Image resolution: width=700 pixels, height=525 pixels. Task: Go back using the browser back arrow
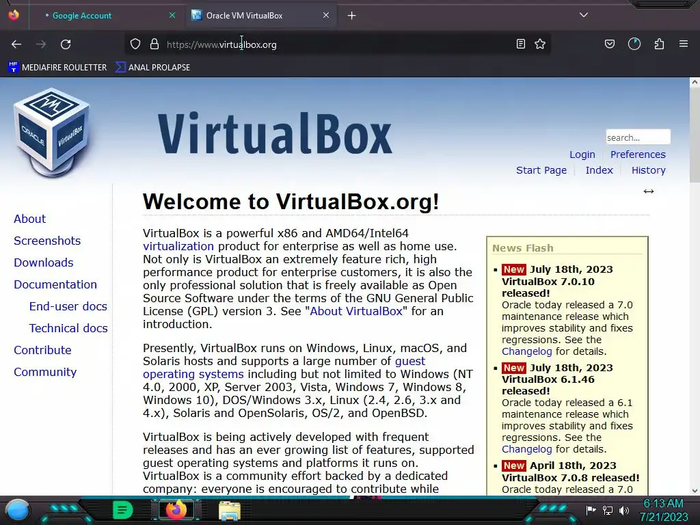pyautogui.click(x=16, y=44)
